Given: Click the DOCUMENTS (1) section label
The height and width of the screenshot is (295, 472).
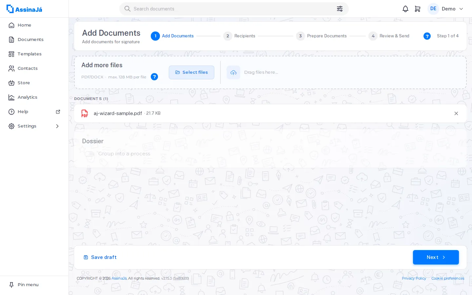Looking at the screenshot, I should 91,99.
